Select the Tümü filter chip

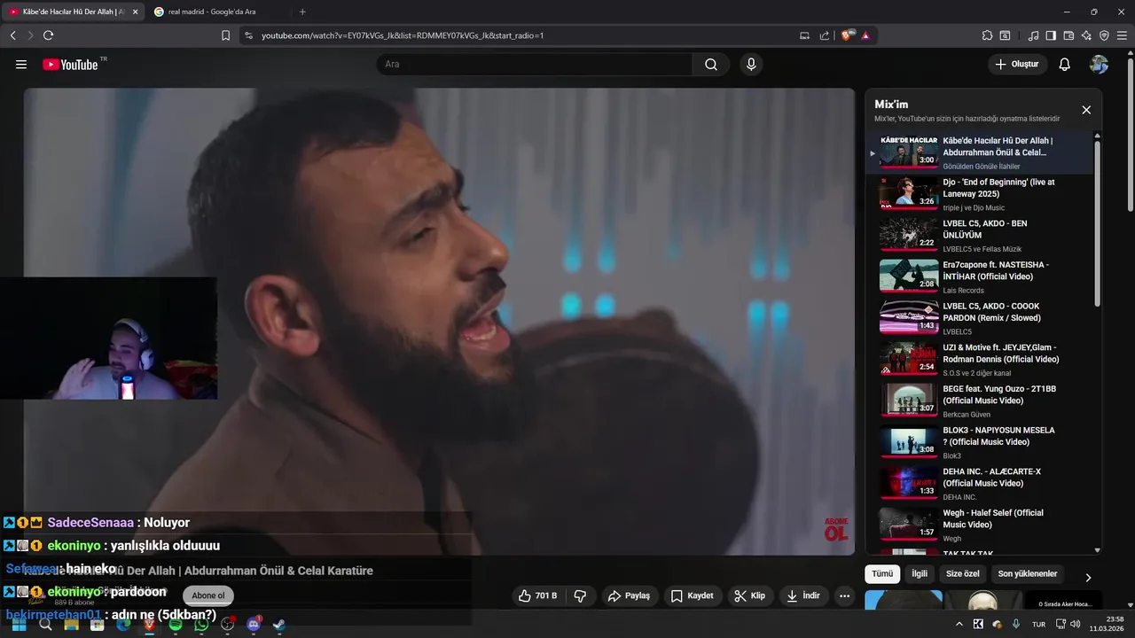point(882,573)
